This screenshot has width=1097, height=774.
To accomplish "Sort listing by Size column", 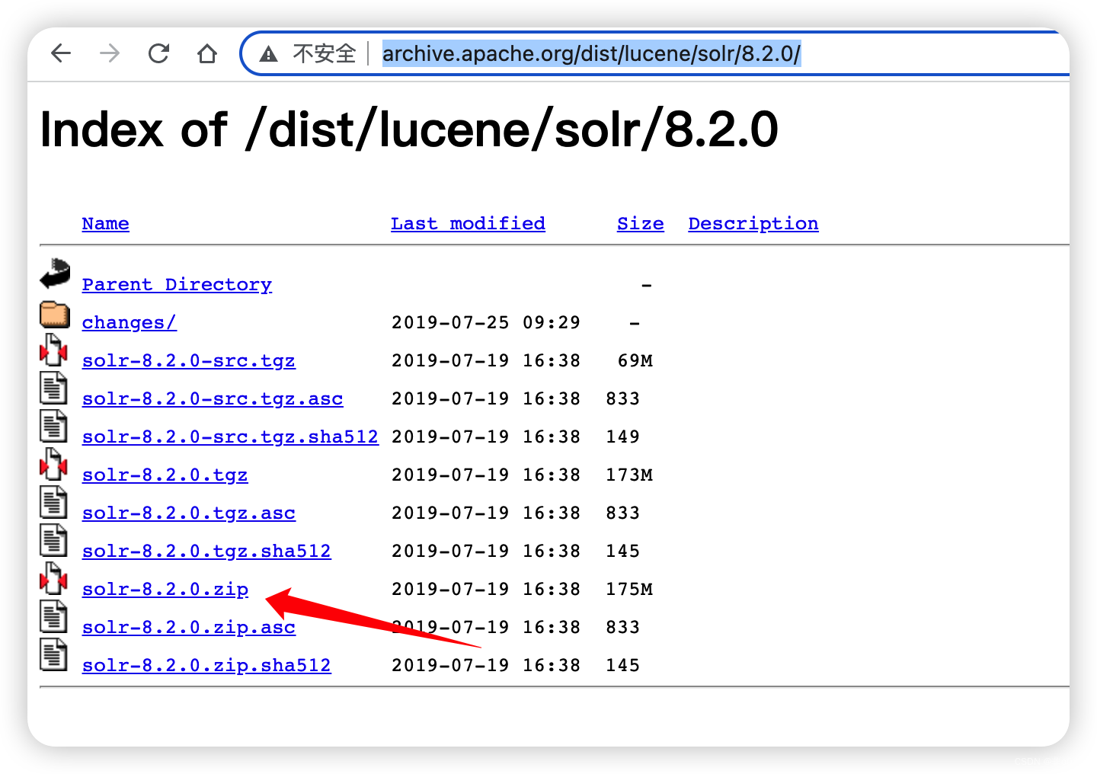I will pos(641,224).
